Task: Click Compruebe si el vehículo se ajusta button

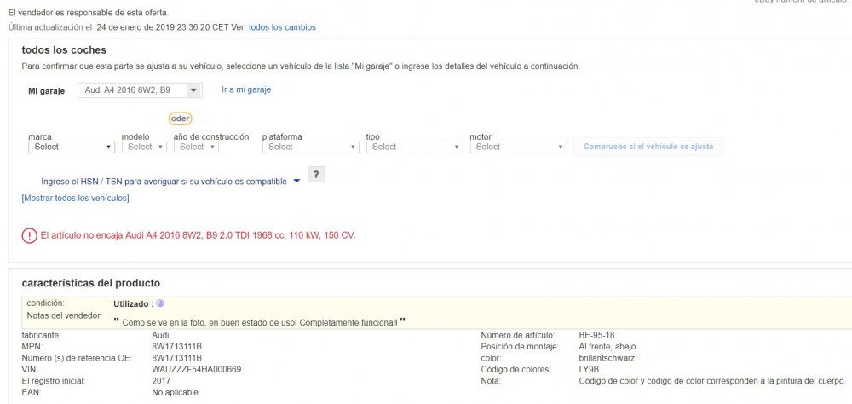Action: [648, 147]
